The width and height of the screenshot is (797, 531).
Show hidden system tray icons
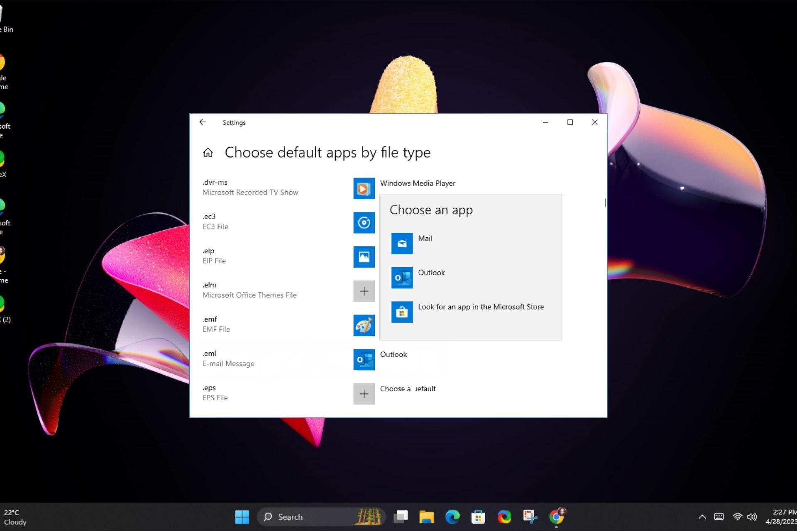(x=702, y=517)
